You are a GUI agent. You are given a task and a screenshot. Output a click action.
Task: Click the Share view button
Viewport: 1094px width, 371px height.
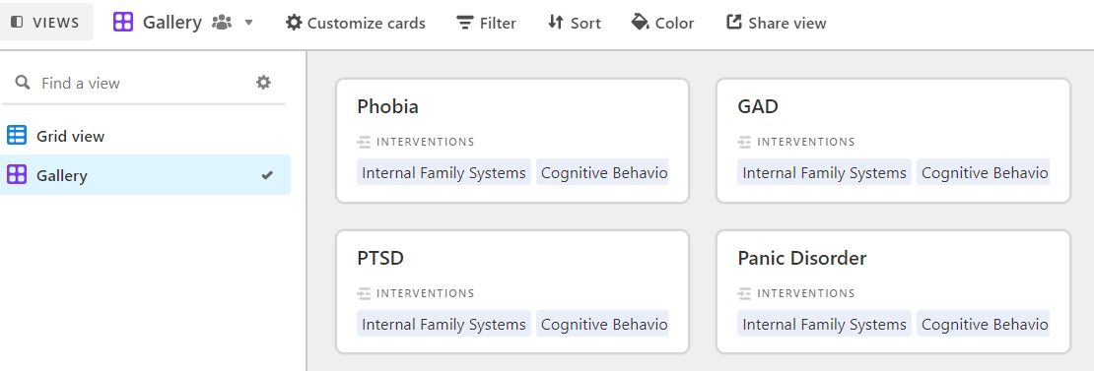point(776,23)
